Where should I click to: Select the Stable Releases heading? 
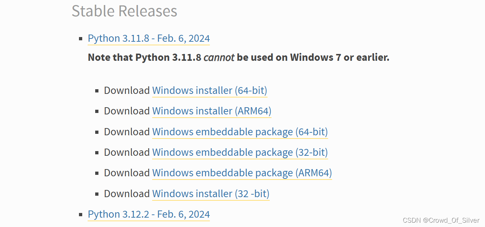[x=124, y=11]
